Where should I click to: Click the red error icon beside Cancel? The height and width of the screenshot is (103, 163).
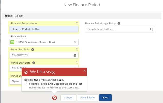(x=55, y=98)
